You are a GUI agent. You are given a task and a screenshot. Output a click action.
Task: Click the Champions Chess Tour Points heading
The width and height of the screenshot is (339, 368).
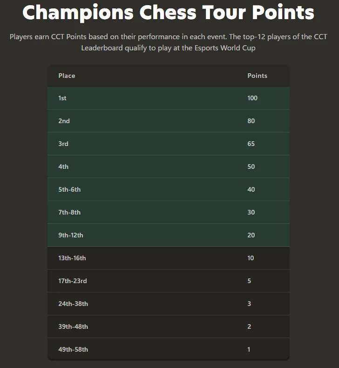coord(168,13)
